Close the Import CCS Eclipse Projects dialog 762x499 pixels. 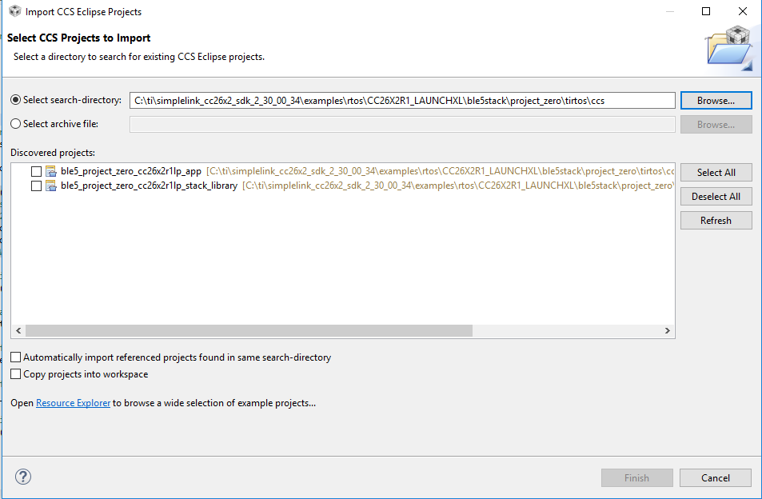tap(743, 12)
